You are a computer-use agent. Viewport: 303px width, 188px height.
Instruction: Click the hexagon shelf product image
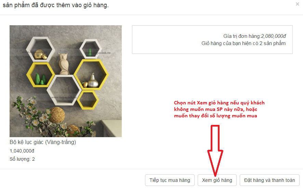[x=66, y=81]
